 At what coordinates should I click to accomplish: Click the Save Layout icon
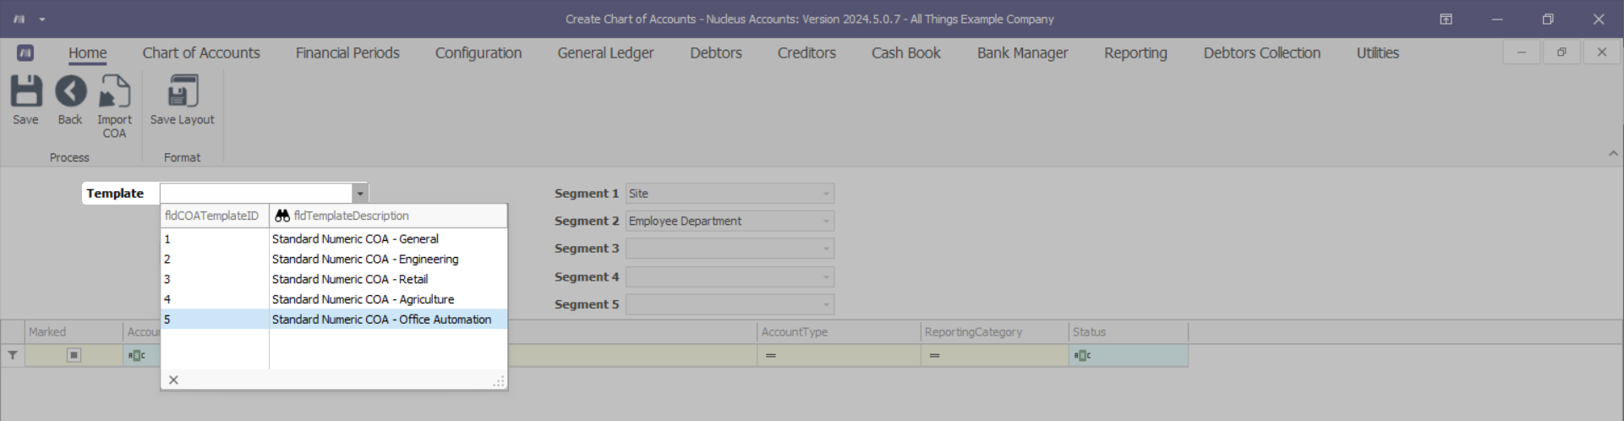[x=182, y=91]
